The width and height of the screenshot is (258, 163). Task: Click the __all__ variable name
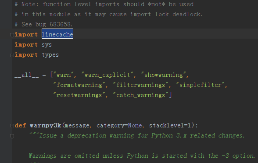[27, 75]
